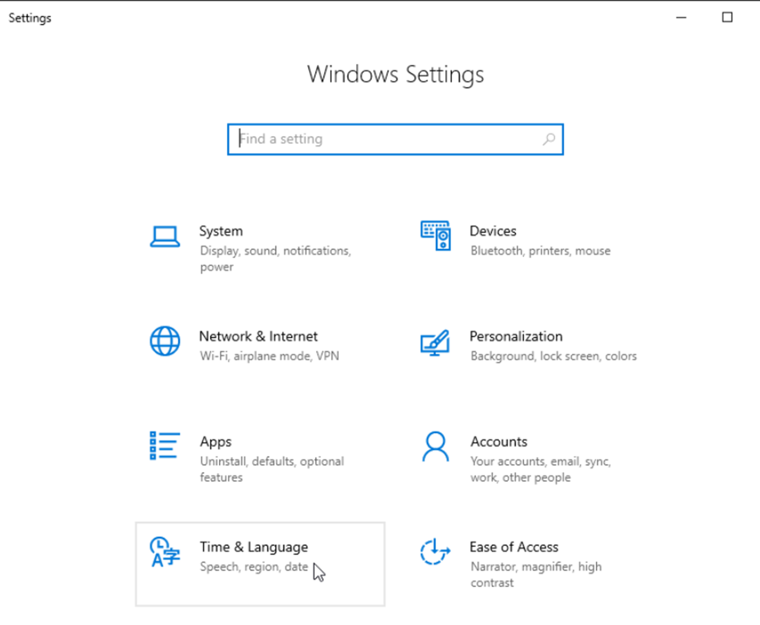The image size is (760, 625).
Task: Click the magnifier search icon in search box
Action: [x=549, y=139]
